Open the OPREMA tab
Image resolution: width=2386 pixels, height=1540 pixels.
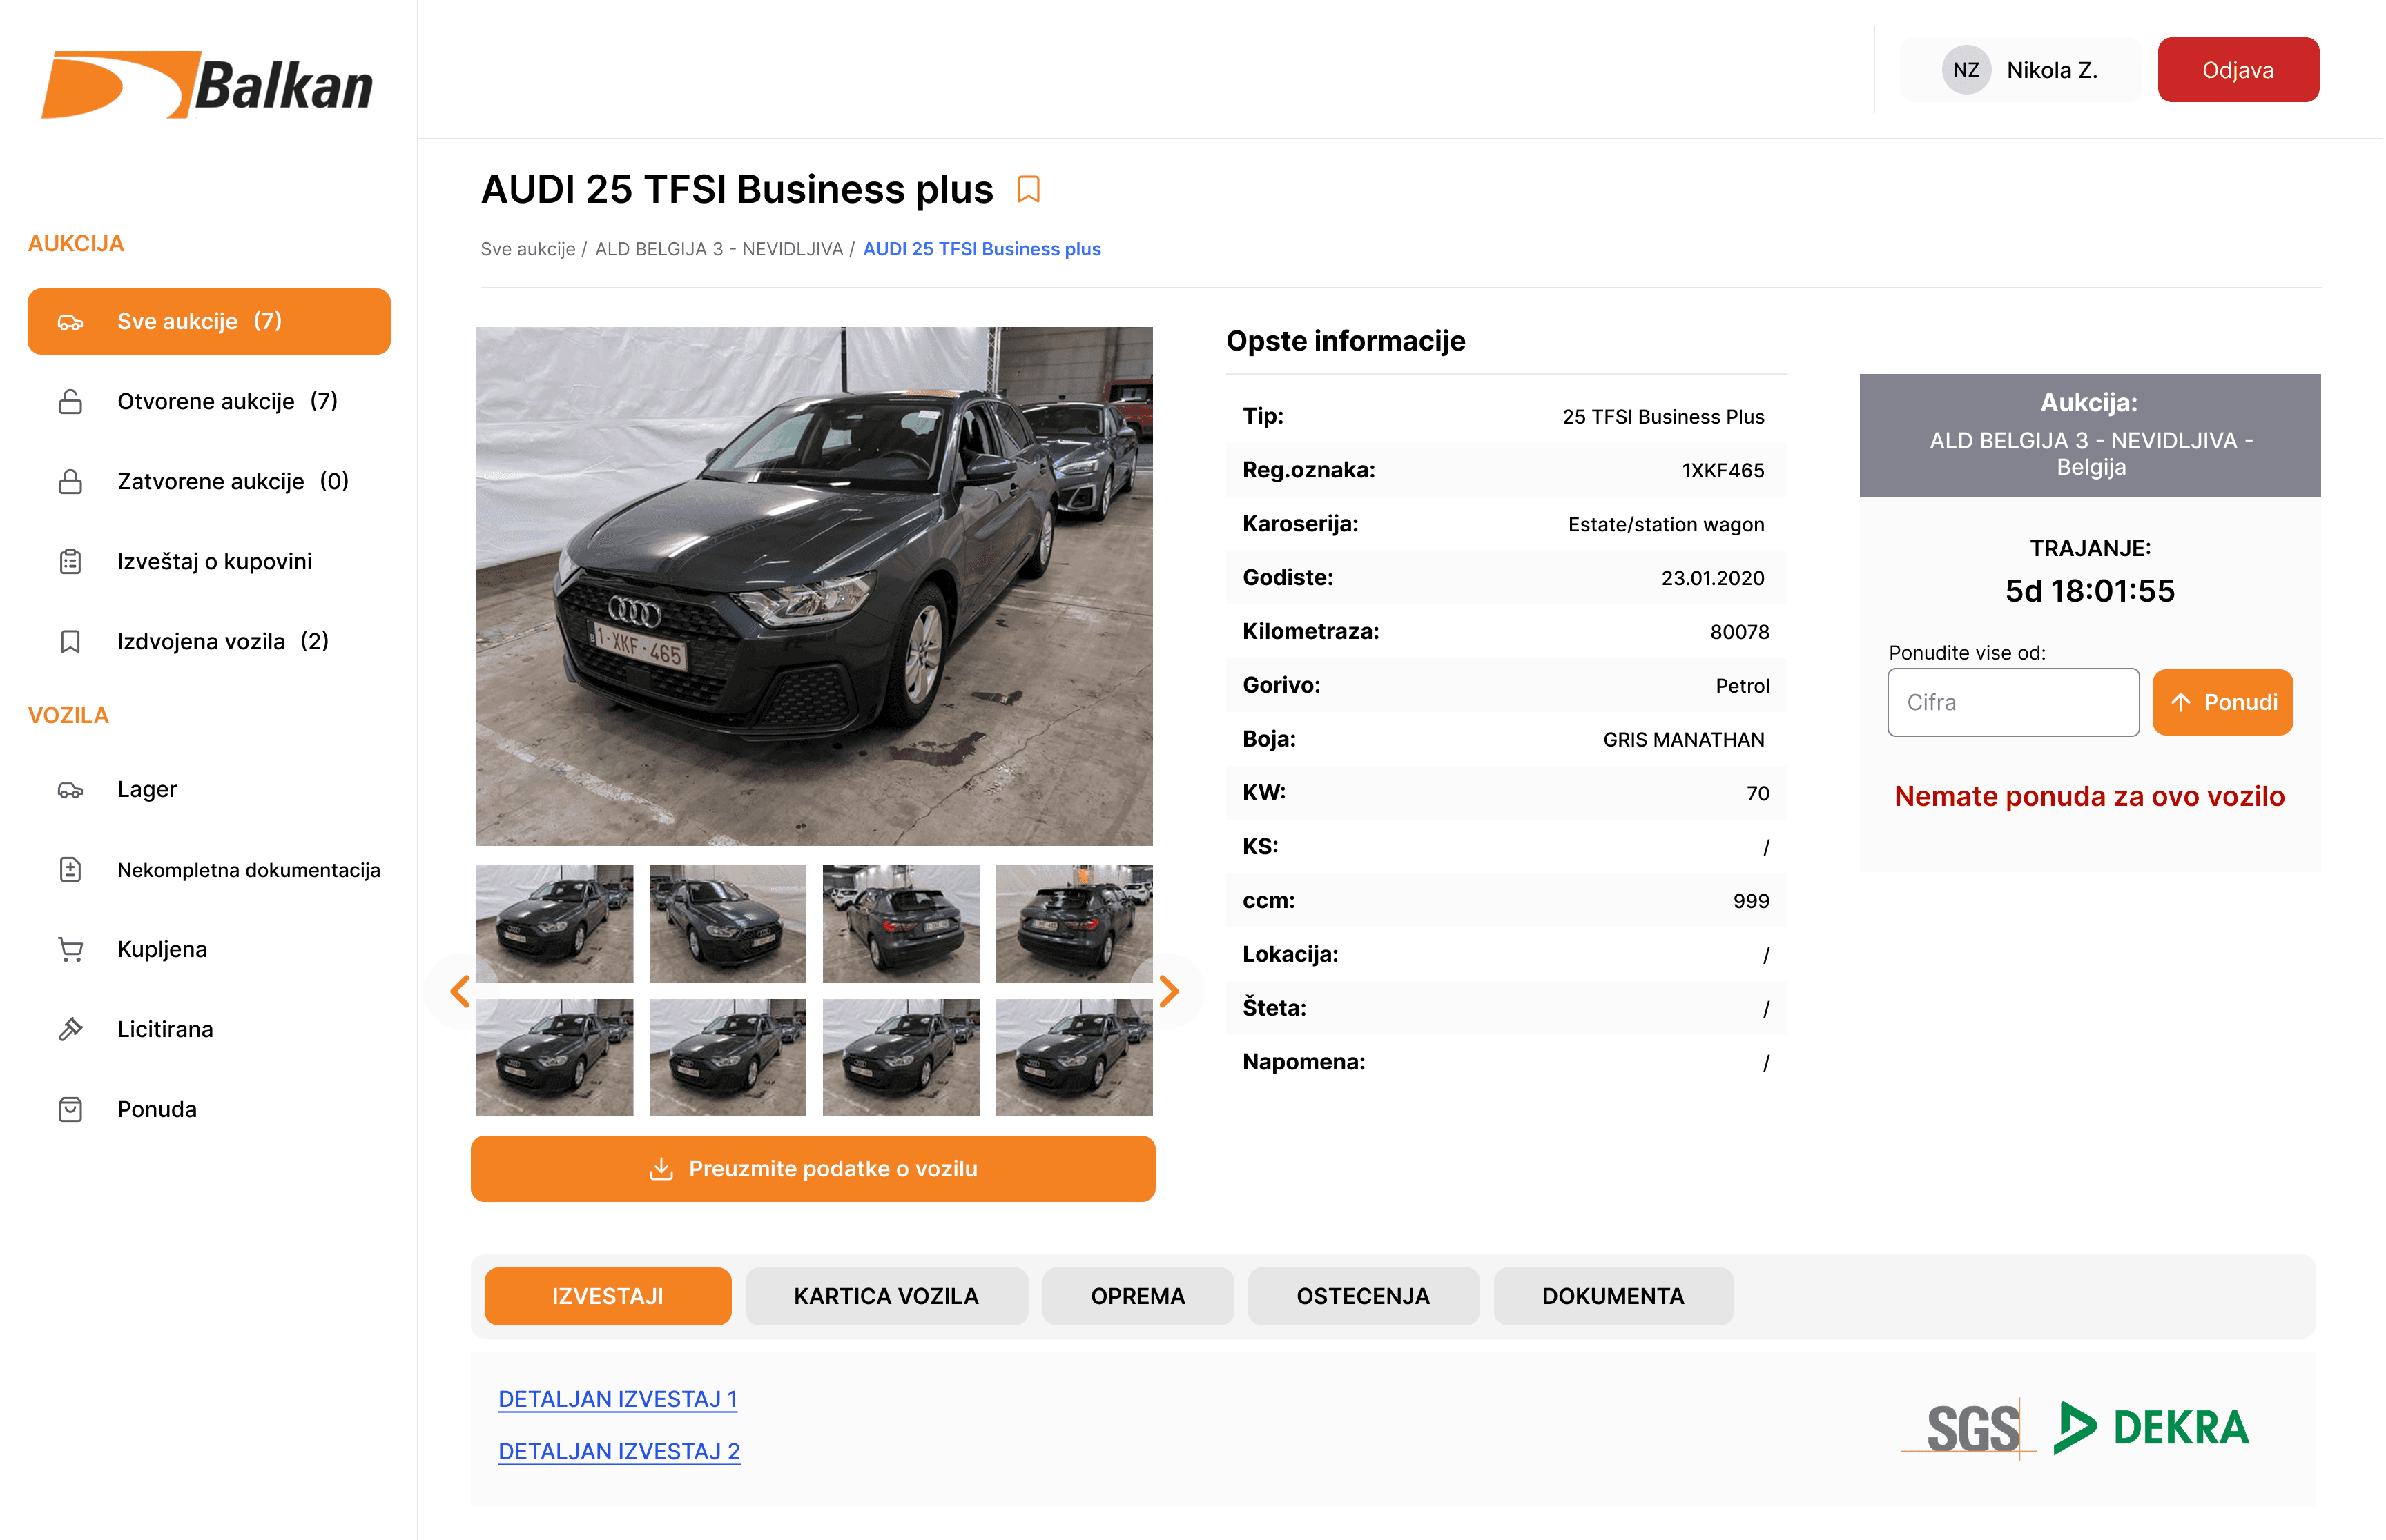tap(1138, 1297)
